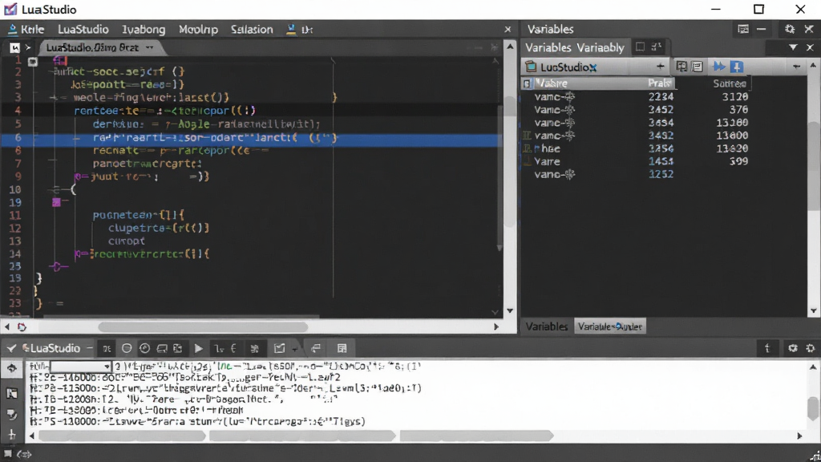Click the monitor icon in console toolbar
The image size is (821, 462).
(x=162, y=348)
